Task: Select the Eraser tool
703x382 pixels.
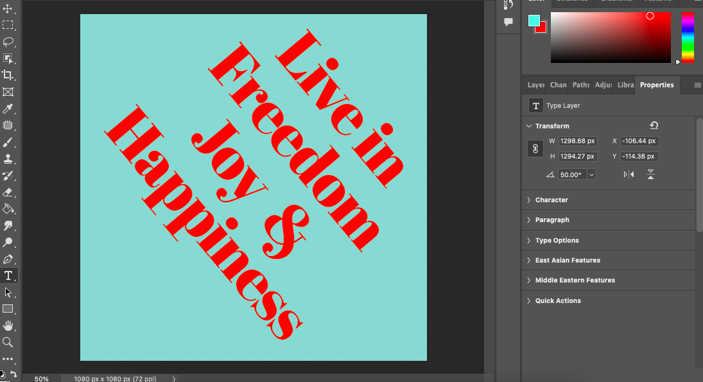Action: tap(8, 192)
